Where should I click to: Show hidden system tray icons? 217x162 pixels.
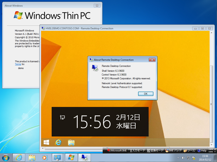pos(178,158)
